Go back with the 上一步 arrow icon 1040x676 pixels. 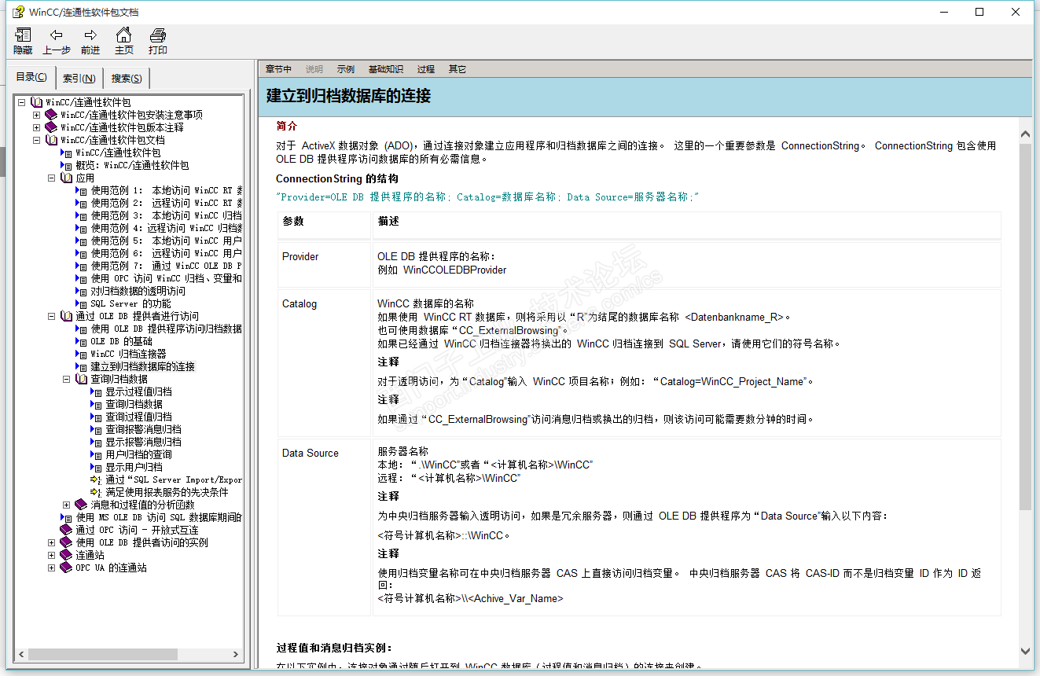pos(57,35)
